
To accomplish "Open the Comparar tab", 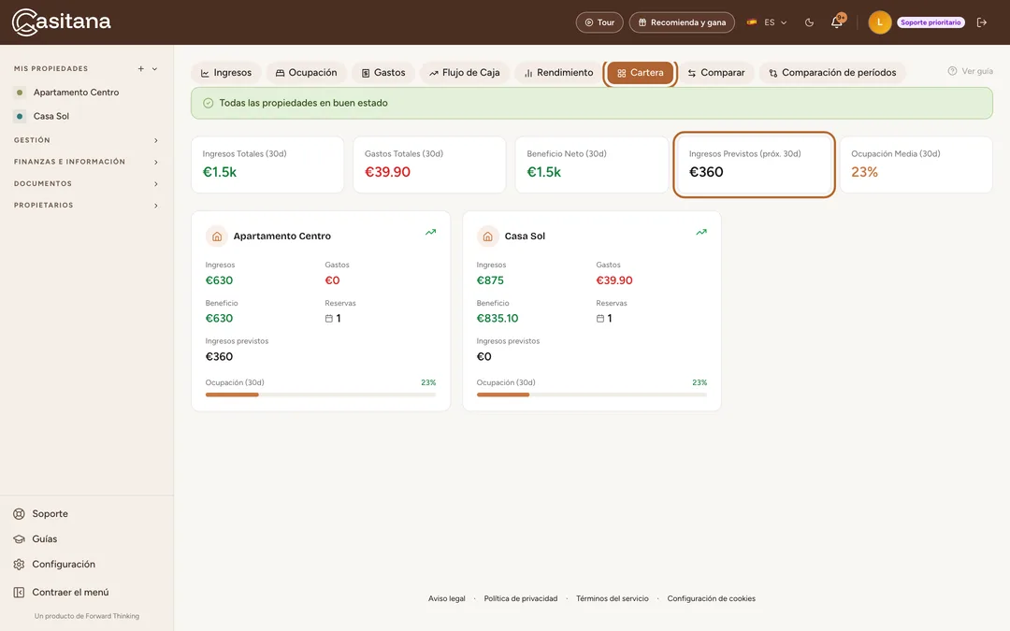I will point(716,73).
